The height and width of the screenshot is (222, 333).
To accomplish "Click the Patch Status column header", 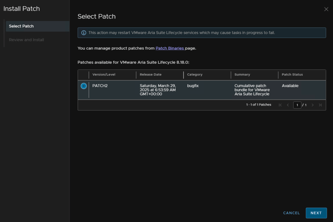I will (x=292, y=74).
